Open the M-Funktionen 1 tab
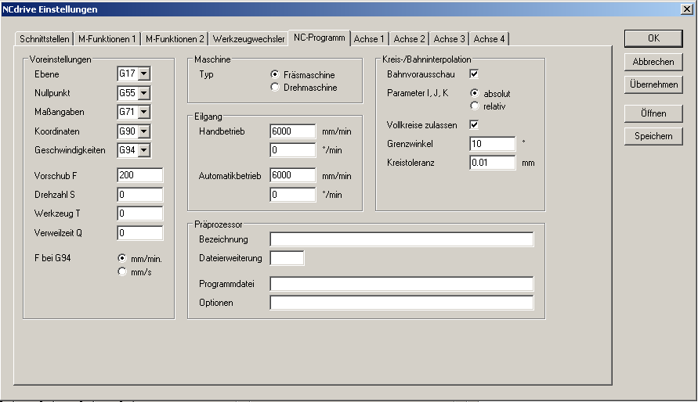Image resolution: width=698 pixels, height=402 pixels. click(x=107, y=39)
